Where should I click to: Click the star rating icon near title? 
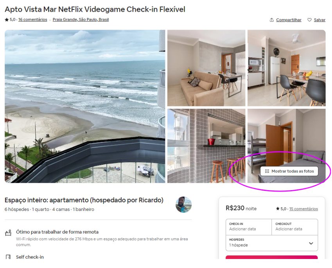[x=7, y=20]
